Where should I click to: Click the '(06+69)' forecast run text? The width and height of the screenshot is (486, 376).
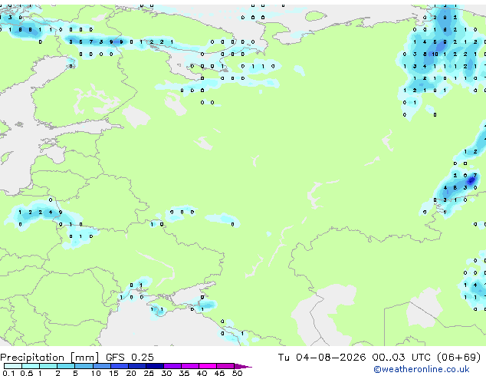tap(458, 358)
